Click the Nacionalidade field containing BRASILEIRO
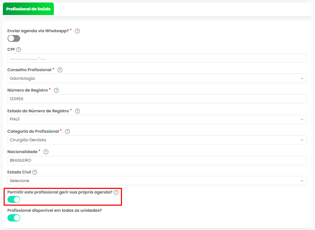Viewport: 315px width, 230px height. (x=157, y=160)
